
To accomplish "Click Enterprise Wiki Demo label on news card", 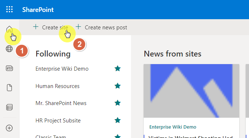I will click(173, 127).
